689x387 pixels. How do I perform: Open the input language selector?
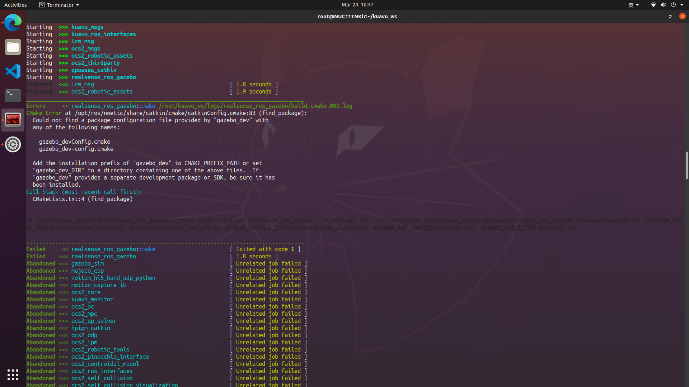pyautogui.click(x=633, y=5)
